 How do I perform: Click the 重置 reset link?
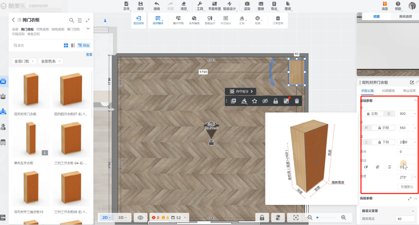tap(89, 55)
